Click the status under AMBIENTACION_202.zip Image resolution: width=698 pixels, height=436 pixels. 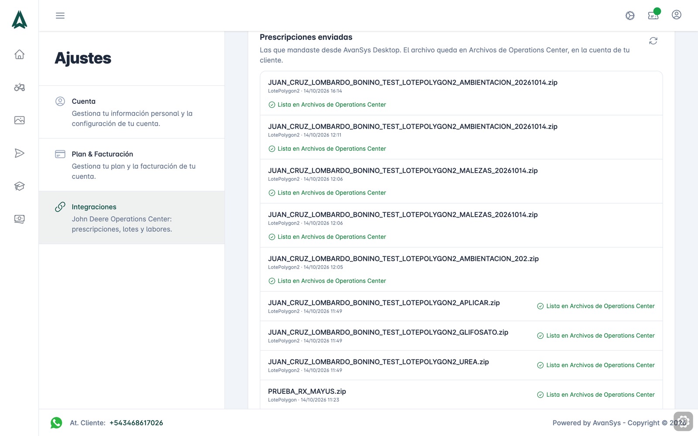[x=327, y=281]
